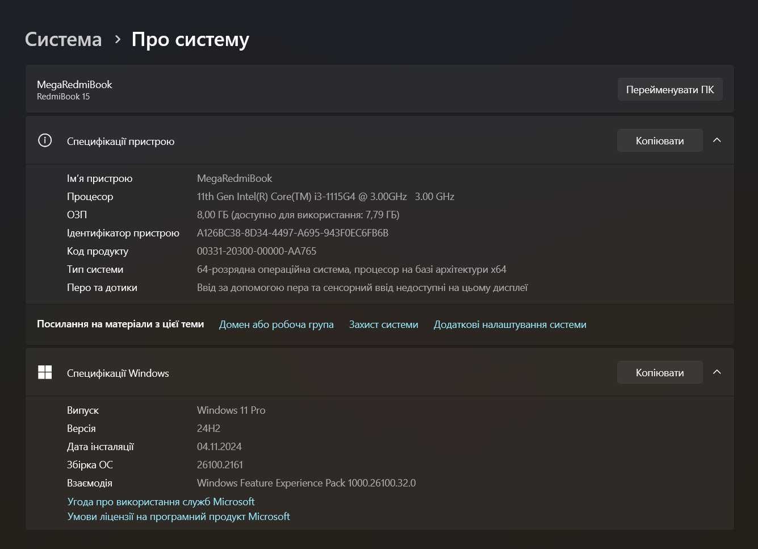Click the Перо та дотики value text
Image resolution: width=758 pixels, height=549 pixels.
(362, 288)
